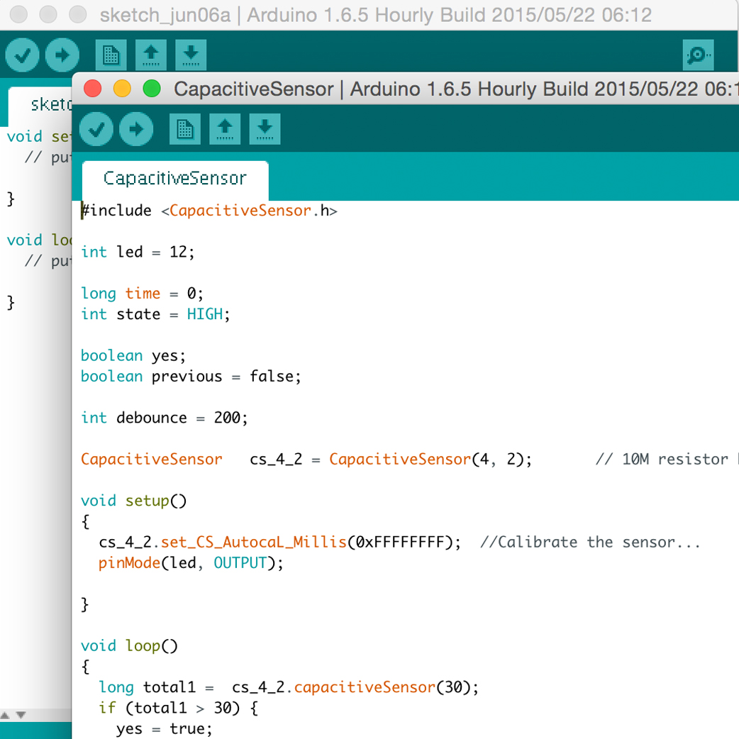The width and height of the screenshot is (739, 739).
Task: Click the 'void loop()' line in CapacitiveSensor
Action: 129,645
